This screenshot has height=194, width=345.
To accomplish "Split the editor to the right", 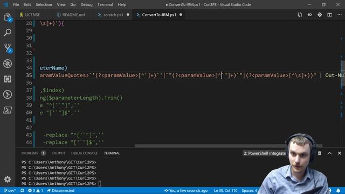I will (x=329, y=15).
